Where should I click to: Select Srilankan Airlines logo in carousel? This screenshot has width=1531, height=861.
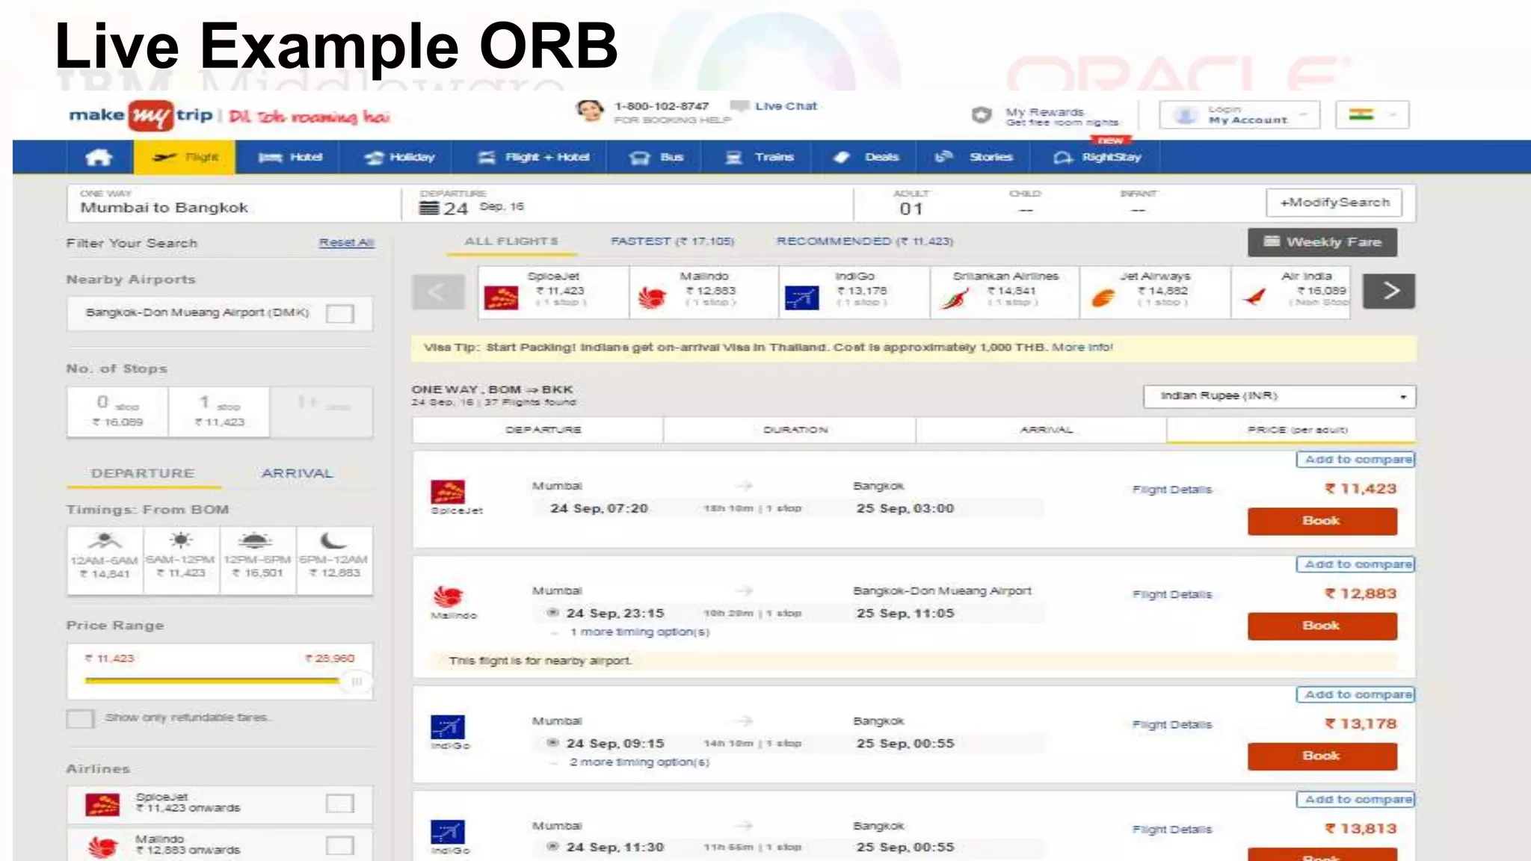[x=954, y=298]
